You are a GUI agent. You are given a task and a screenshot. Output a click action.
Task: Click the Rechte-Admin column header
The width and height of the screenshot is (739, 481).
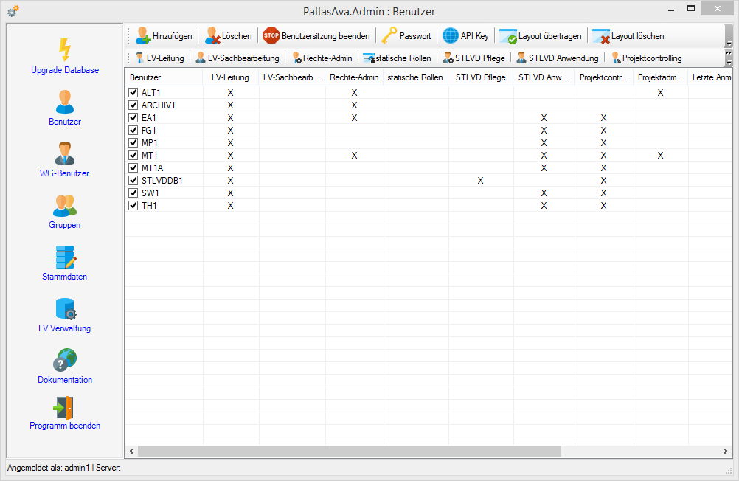click(x=354, y=77)
